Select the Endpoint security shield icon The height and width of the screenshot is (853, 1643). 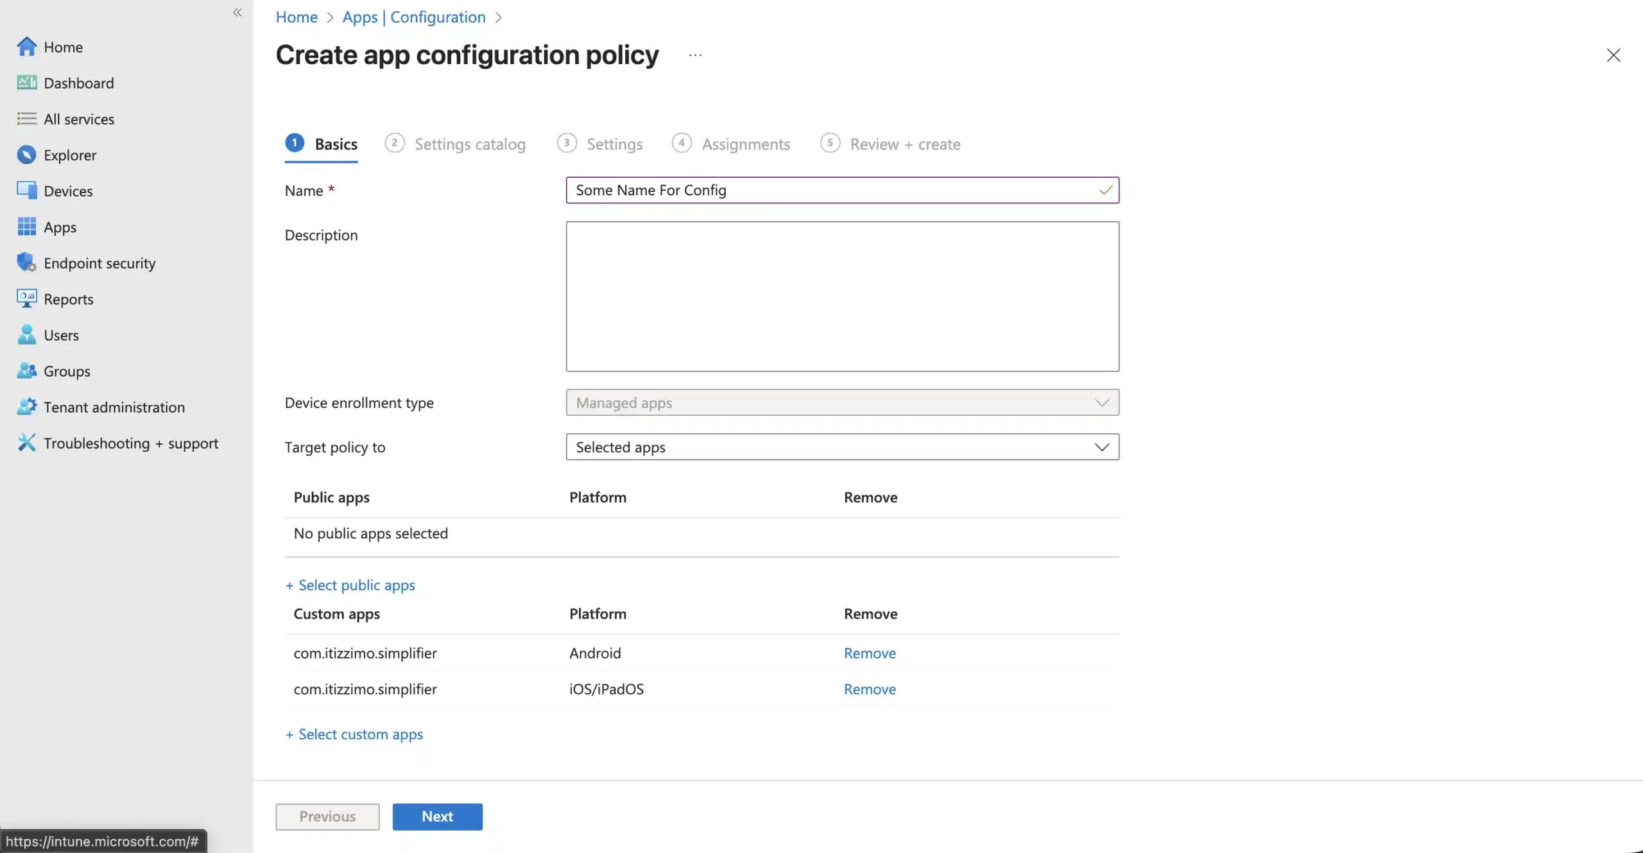pos(26,263)
